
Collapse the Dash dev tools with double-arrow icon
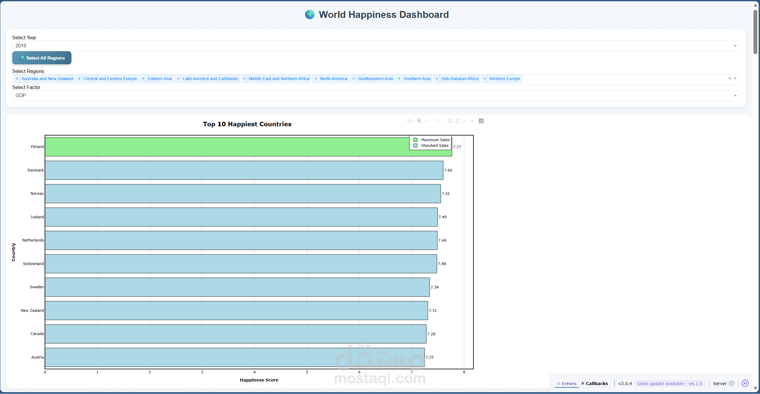point(745,383)
